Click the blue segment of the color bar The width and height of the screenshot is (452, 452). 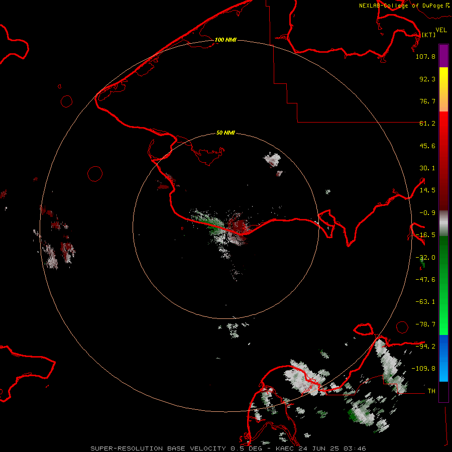(443, 358)
